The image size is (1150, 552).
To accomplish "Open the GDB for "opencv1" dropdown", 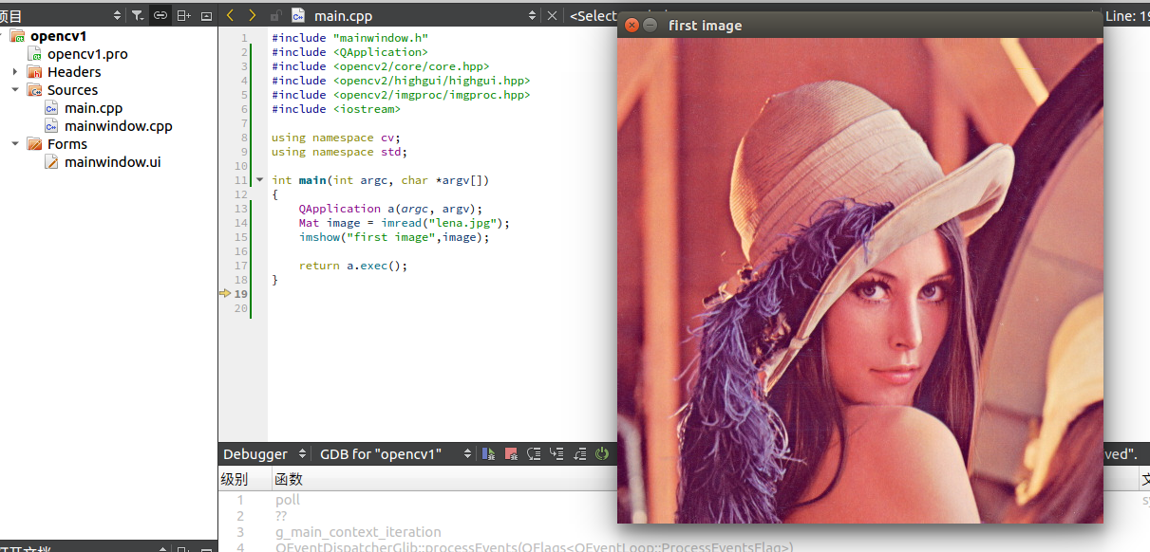I will [x=467, y=454].
